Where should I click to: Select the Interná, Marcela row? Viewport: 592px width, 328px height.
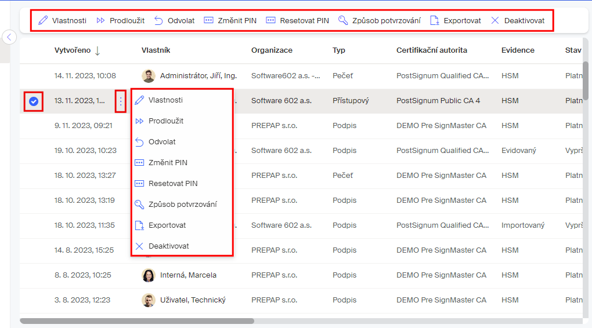tap(188, 275)
